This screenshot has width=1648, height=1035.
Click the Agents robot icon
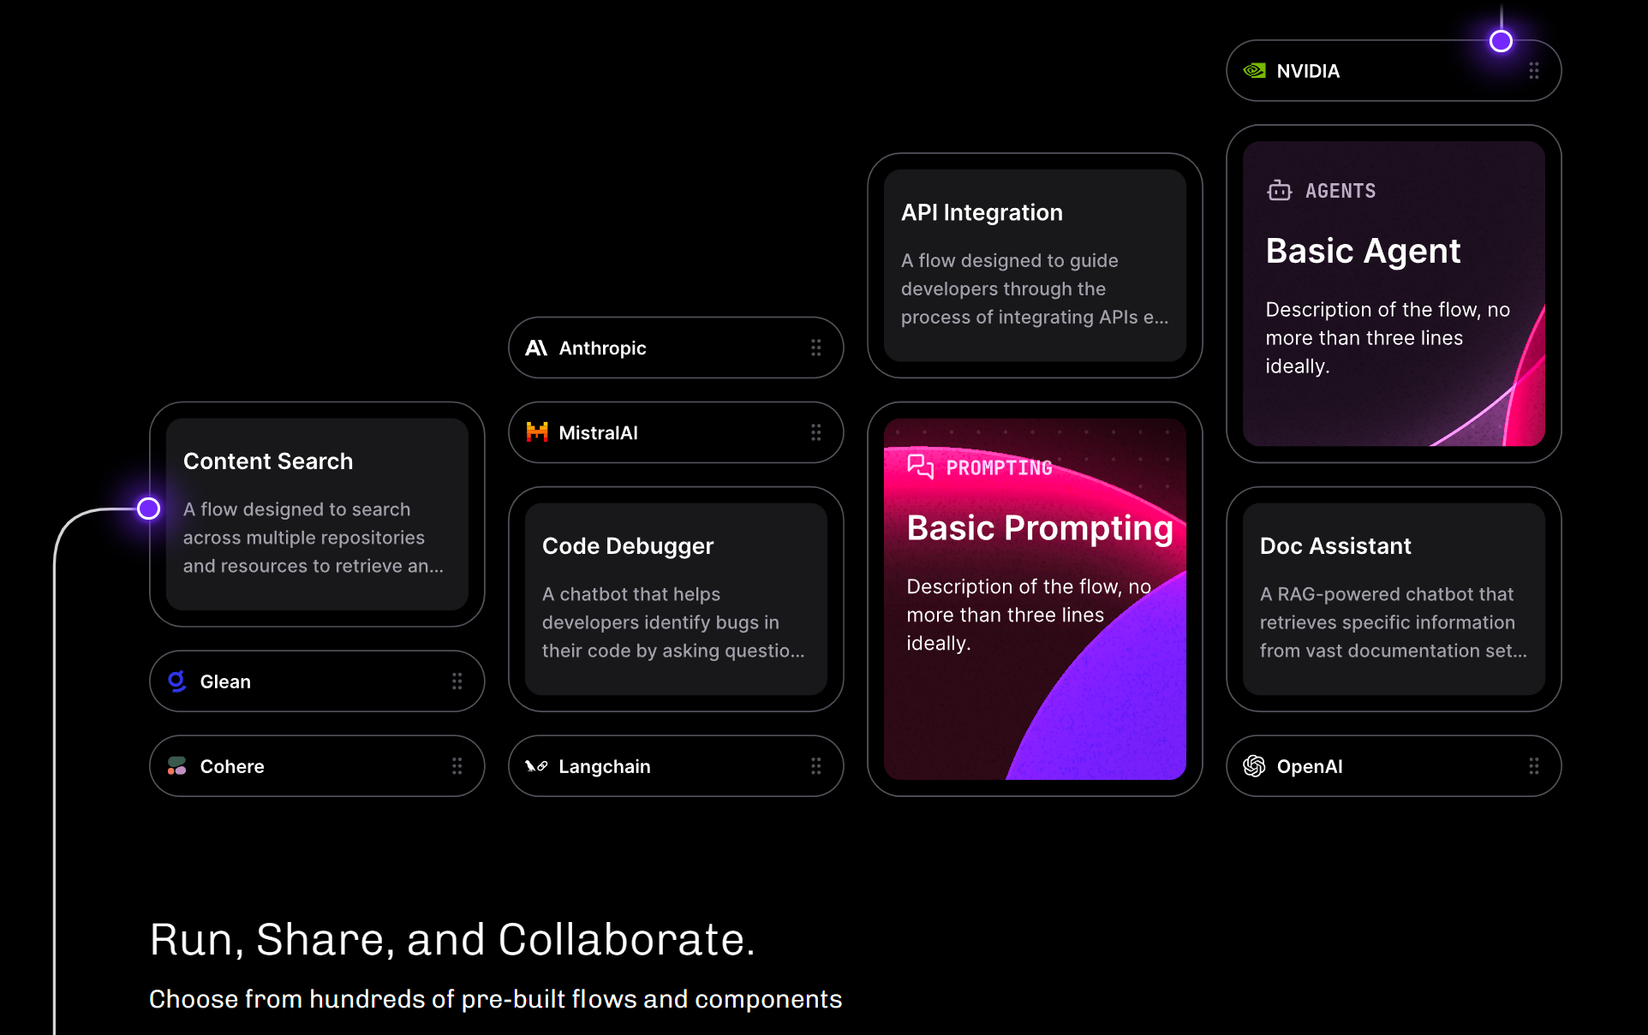tap(1280, 190)
